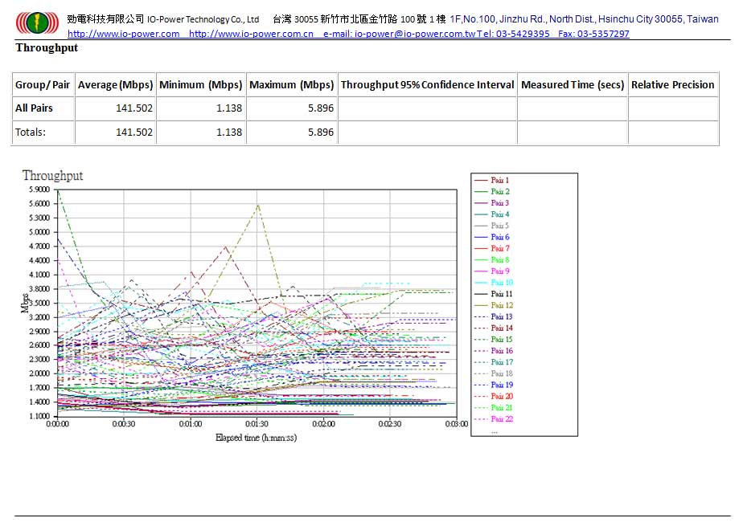Viewport: 739px width, 522px height.
Task: Click the Relative Precision column header
Action: point(673,85)
